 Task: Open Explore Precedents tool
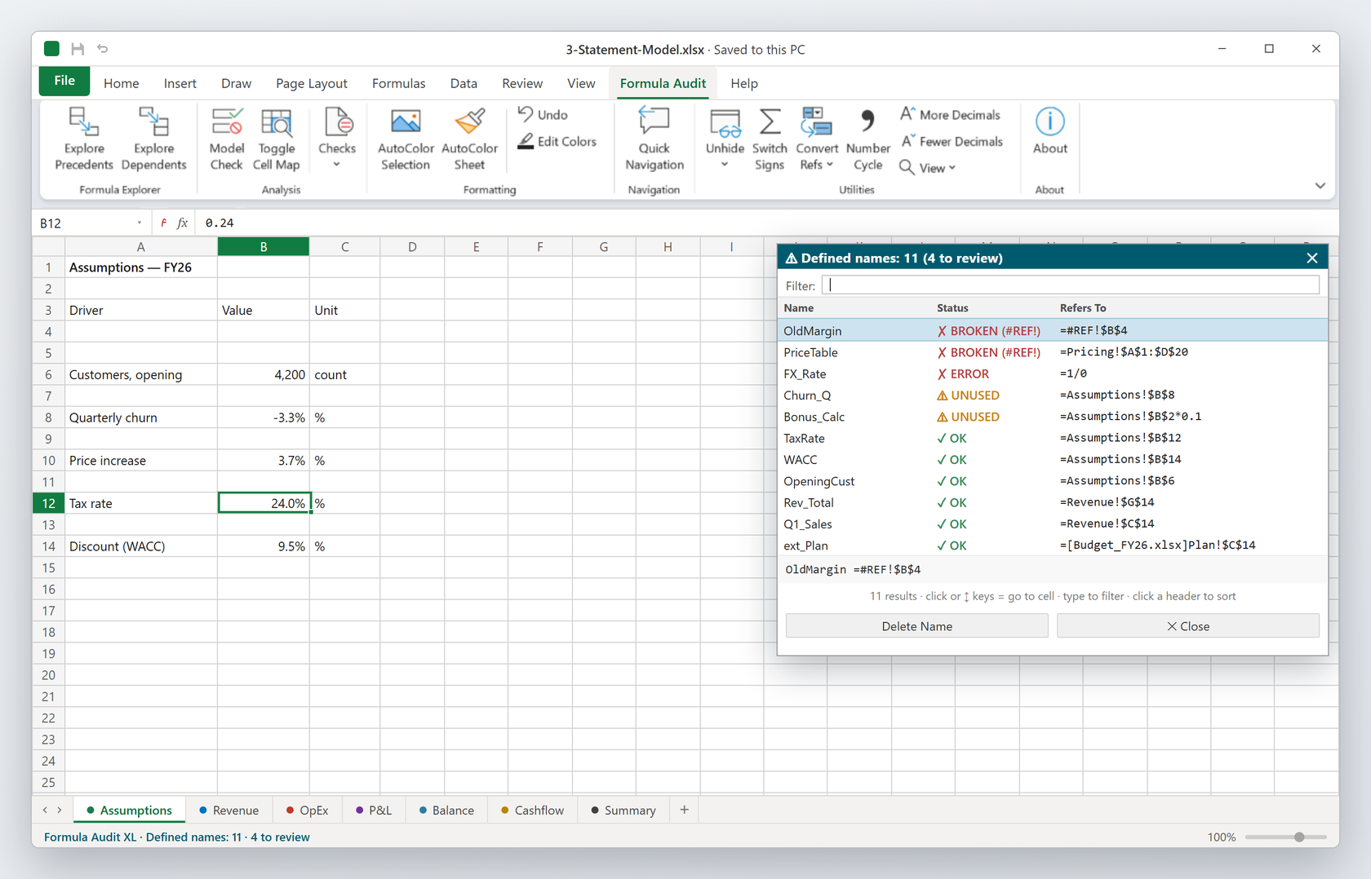84,139
